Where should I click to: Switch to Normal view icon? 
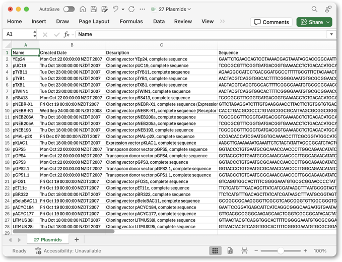point(215,250)
